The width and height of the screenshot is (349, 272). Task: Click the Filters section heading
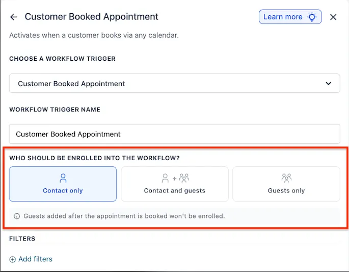pyautogui.click(x=22, y=239)
